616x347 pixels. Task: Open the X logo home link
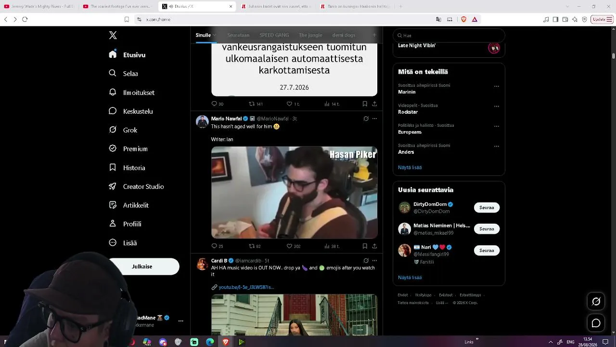point(113,35)
